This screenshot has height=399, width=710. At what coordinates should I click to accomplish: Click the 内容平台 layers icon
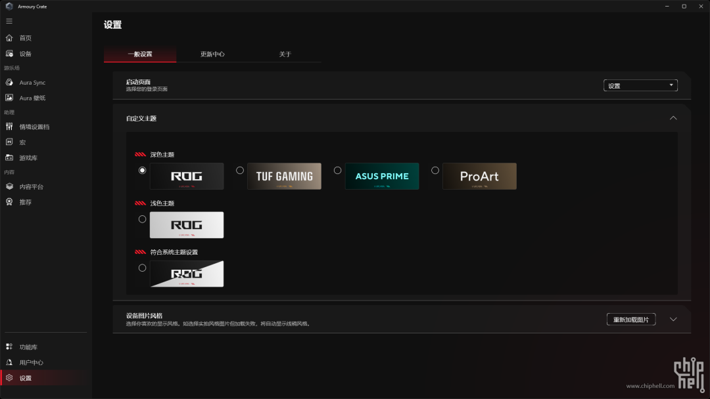tap(9, 186)
